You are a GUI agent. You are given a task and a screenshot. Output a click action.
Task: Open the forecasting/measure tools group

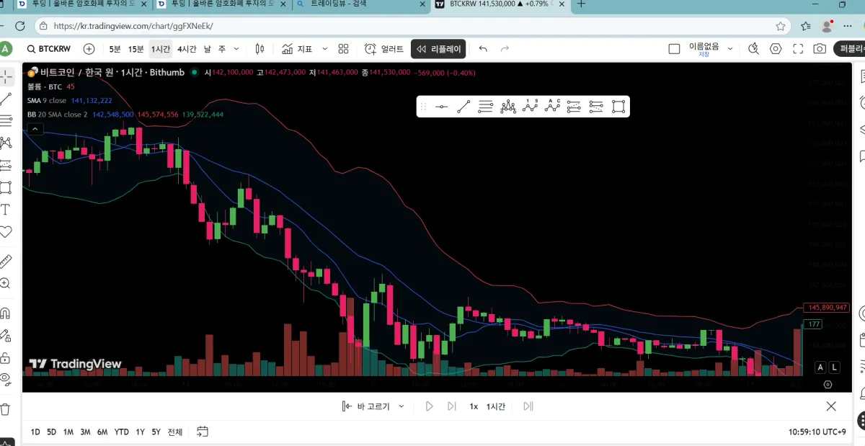6,165
